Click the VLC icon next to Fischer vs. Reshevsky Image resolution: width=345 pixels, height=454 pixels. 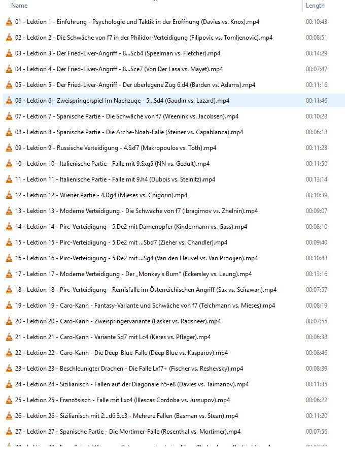pos(9,368)
